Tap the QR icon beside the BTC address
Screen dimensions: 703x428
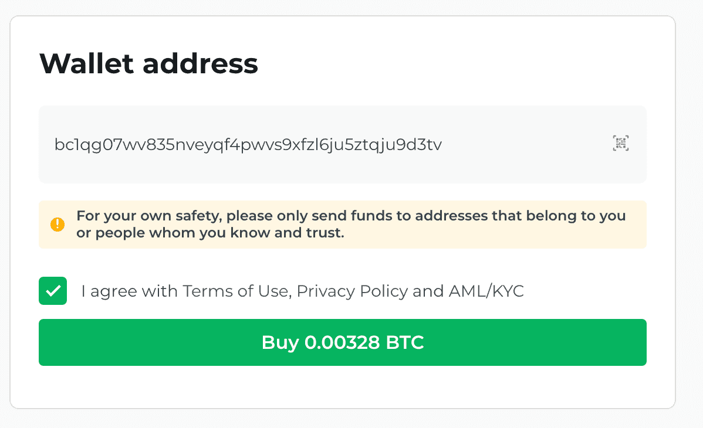[x=621, y=144]
